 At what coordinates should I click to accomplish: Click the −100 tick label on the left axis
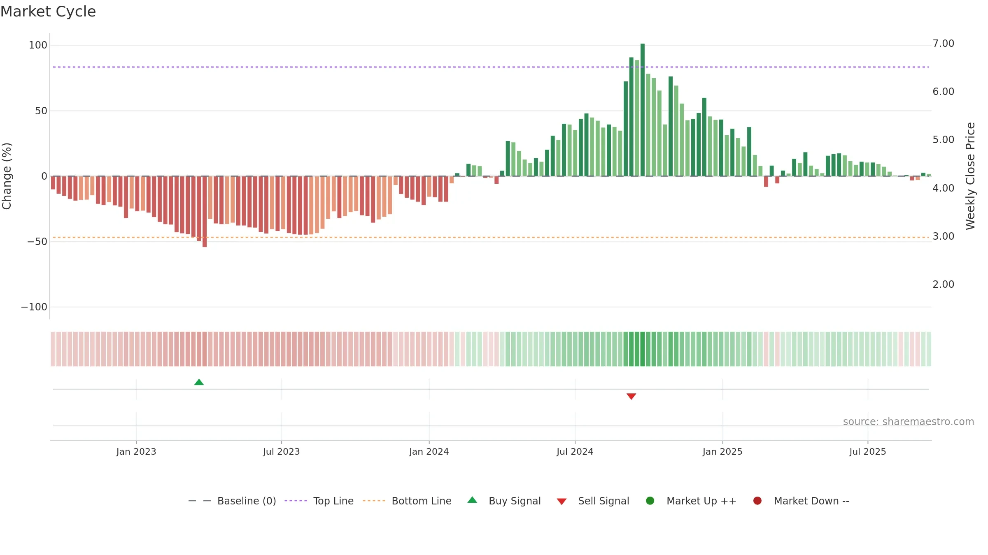pos(34,307)
